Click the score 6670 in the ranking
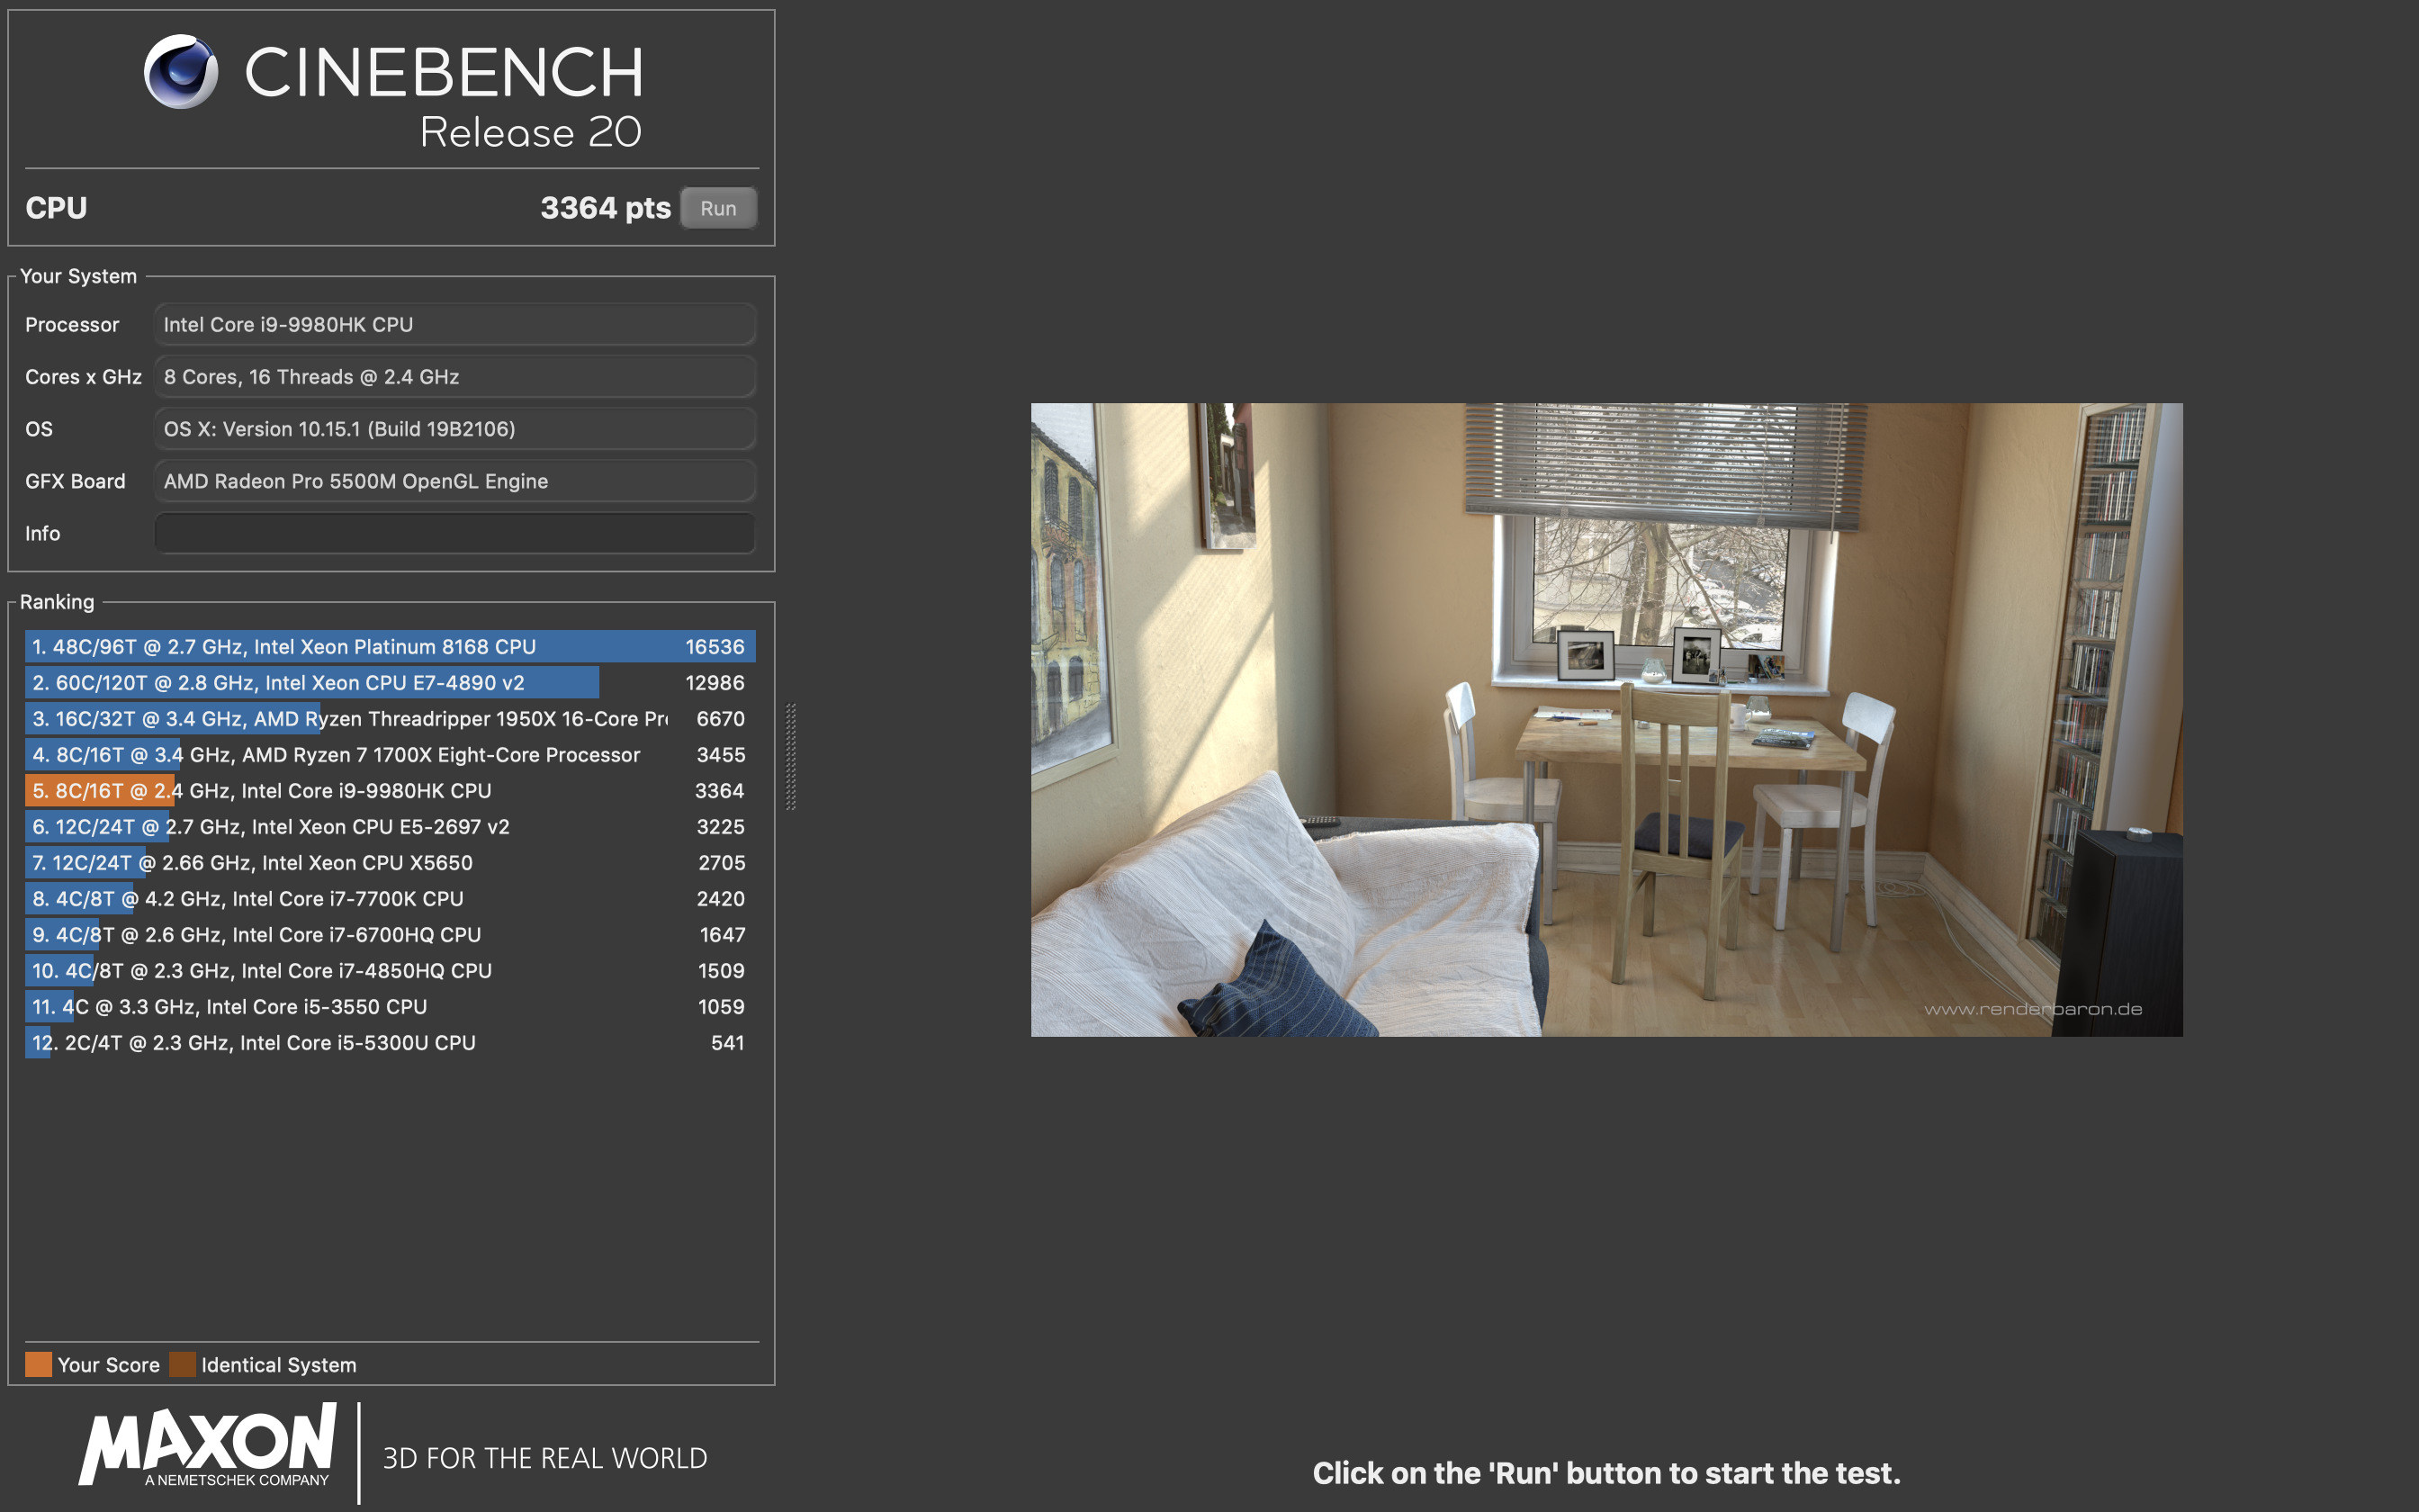Screen dimensions: 2419x1512 pyautogui.click(x=721, y=719)
